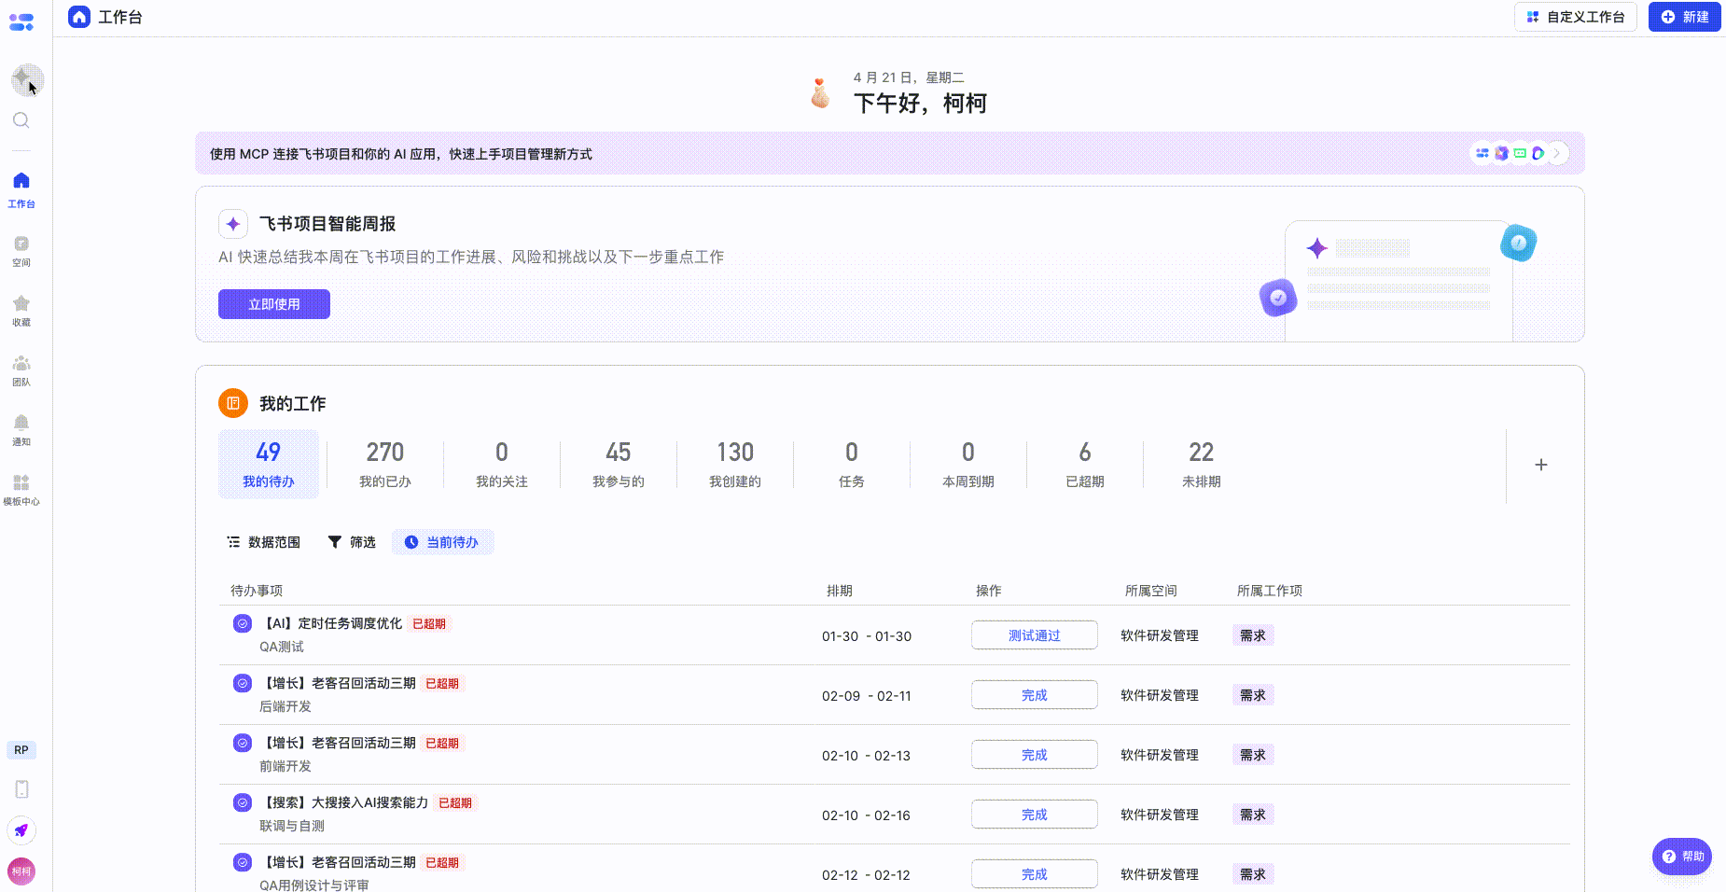This screenshot has height=892, width=1726.
Task: Click the 新建 create button
Action: 1685,17
